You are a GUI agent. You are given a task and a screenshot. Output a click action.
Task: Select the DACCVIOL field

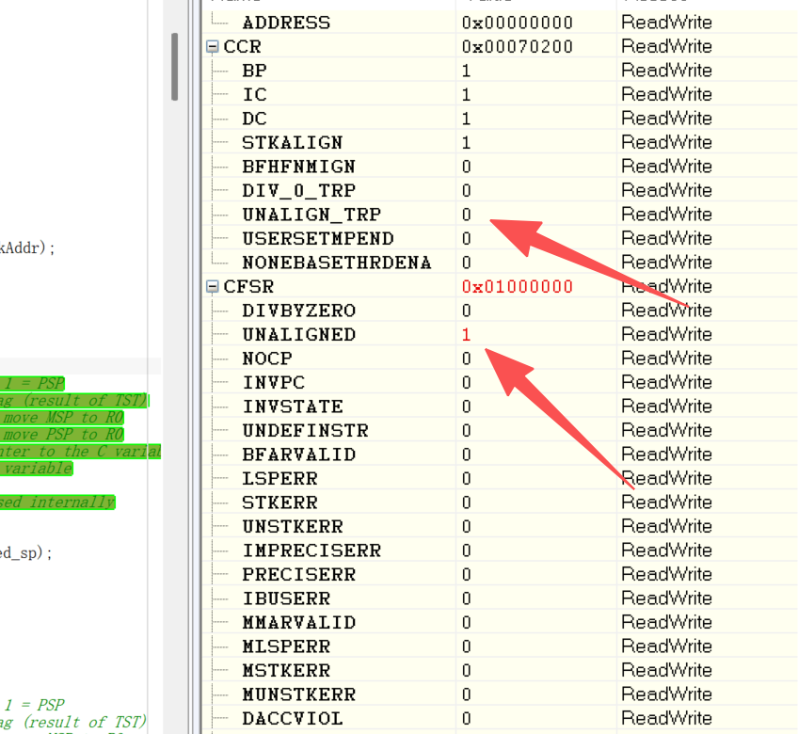click(292, 718)
